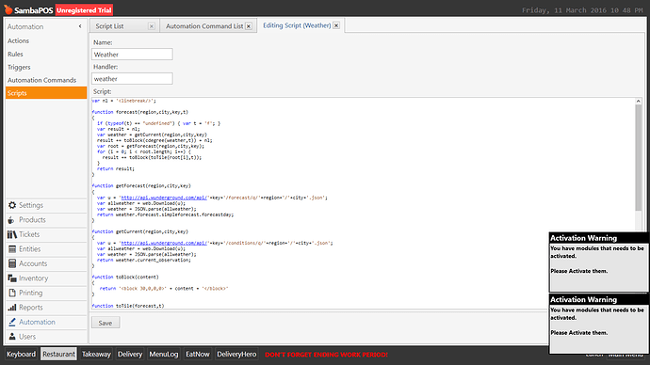The image size is (650, 365).
Task: Open the Settings navigation label
Action: (x=31, y=205)
